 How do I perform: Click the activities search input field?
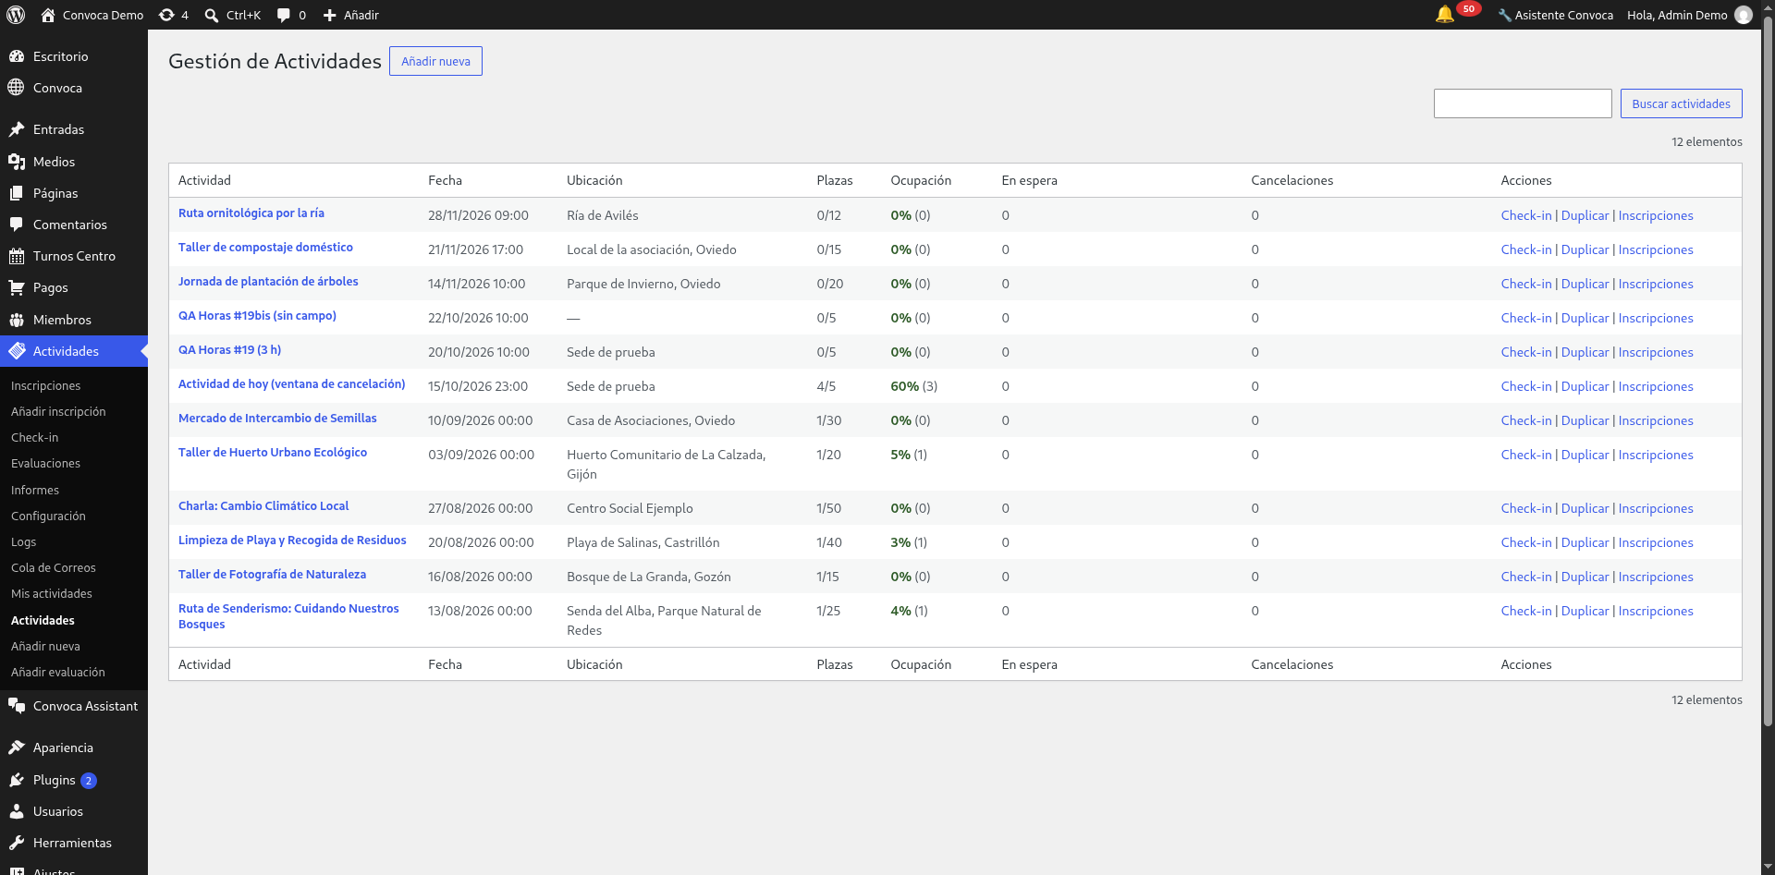[1523, 103]
